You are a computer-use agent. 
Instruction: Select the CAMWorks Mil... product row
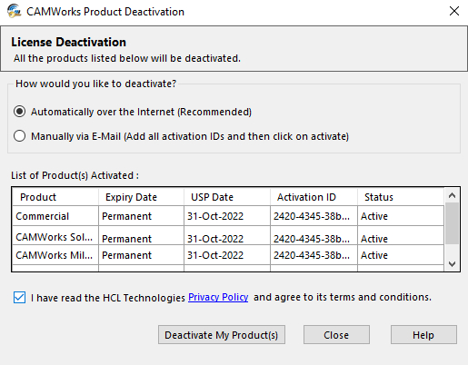click(228, 255)
